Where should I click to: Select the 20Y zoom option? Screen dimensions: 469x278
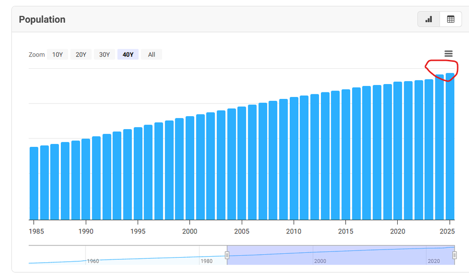click(x=81, y=54)
